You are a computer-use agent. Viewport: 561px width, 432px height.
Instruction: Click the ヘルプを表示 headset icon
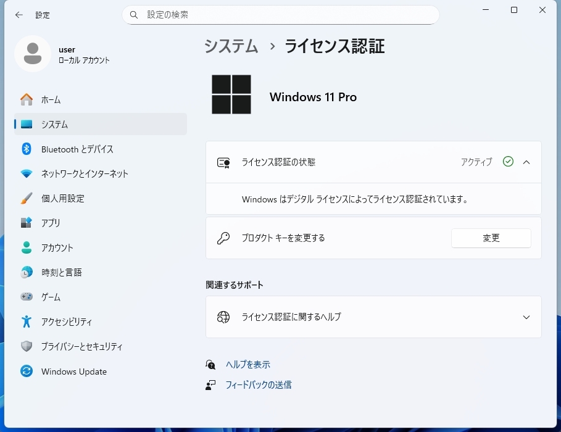(210, 365)
